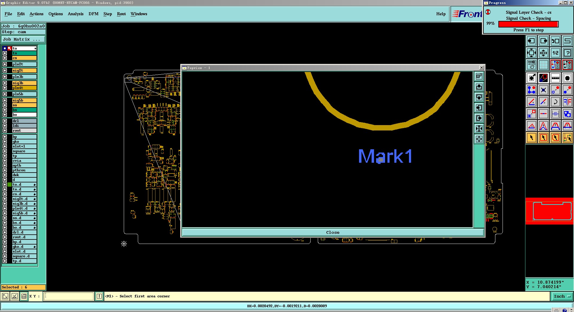Click the layer sig3b orange color bar
574x312 pixels.
[x=24, y=83]
